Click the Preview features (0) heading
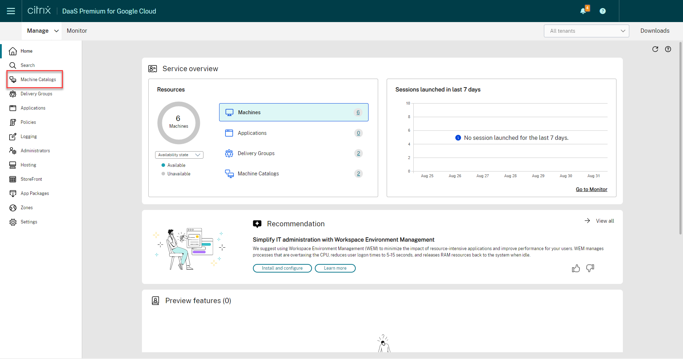Screen dimensions: 683x359 pyautogui.click(x=198, y=301)
